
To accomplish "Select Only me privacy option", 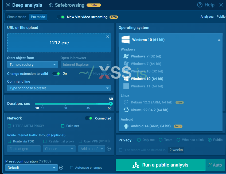I will pyautogui.click(x=139, y=140).
